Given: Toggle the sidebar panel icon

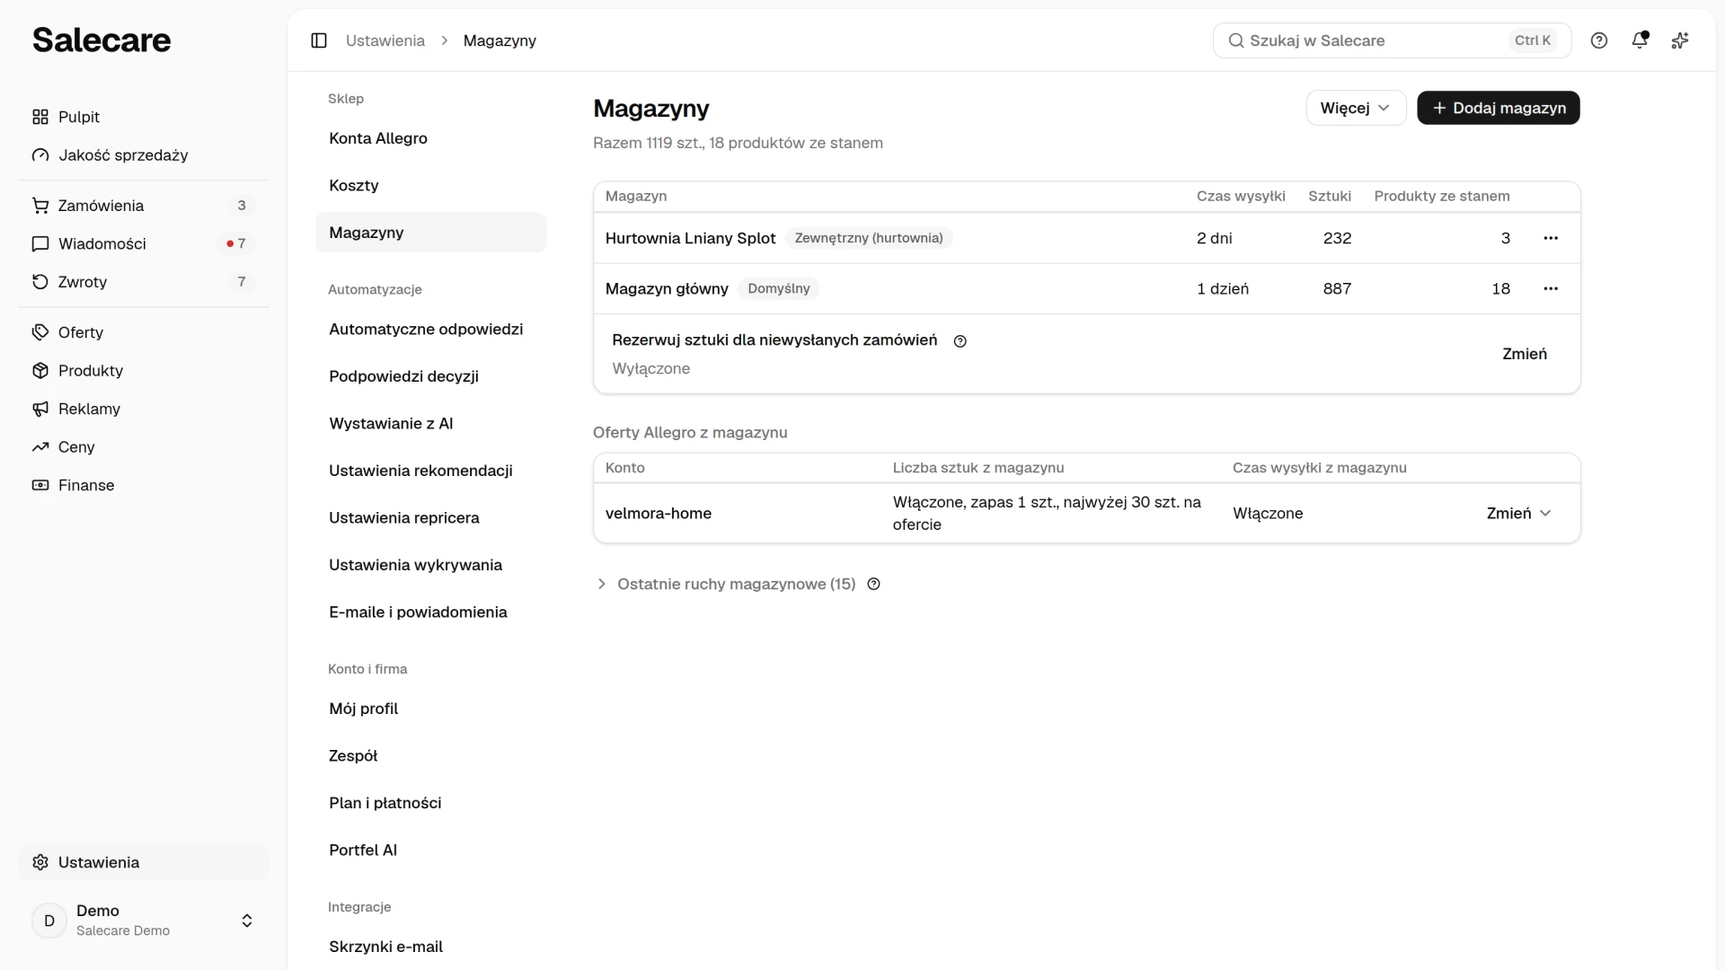Looking at the screenshot, I should pyautogui.click(x=319, y=40).
